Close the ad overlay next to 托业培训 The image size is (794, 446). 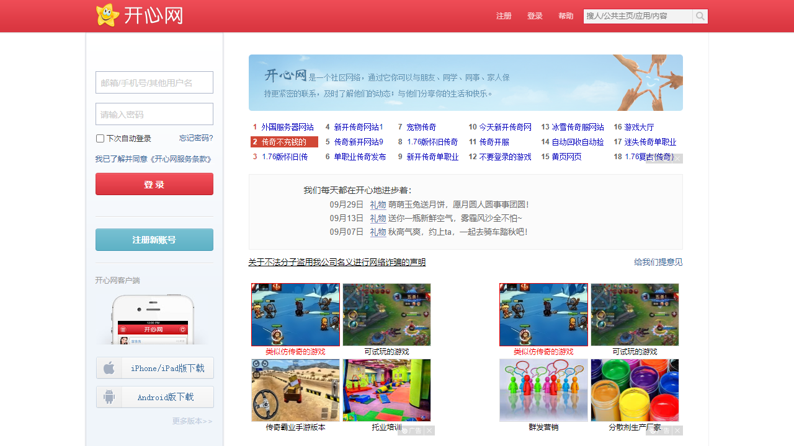(429, 431)
